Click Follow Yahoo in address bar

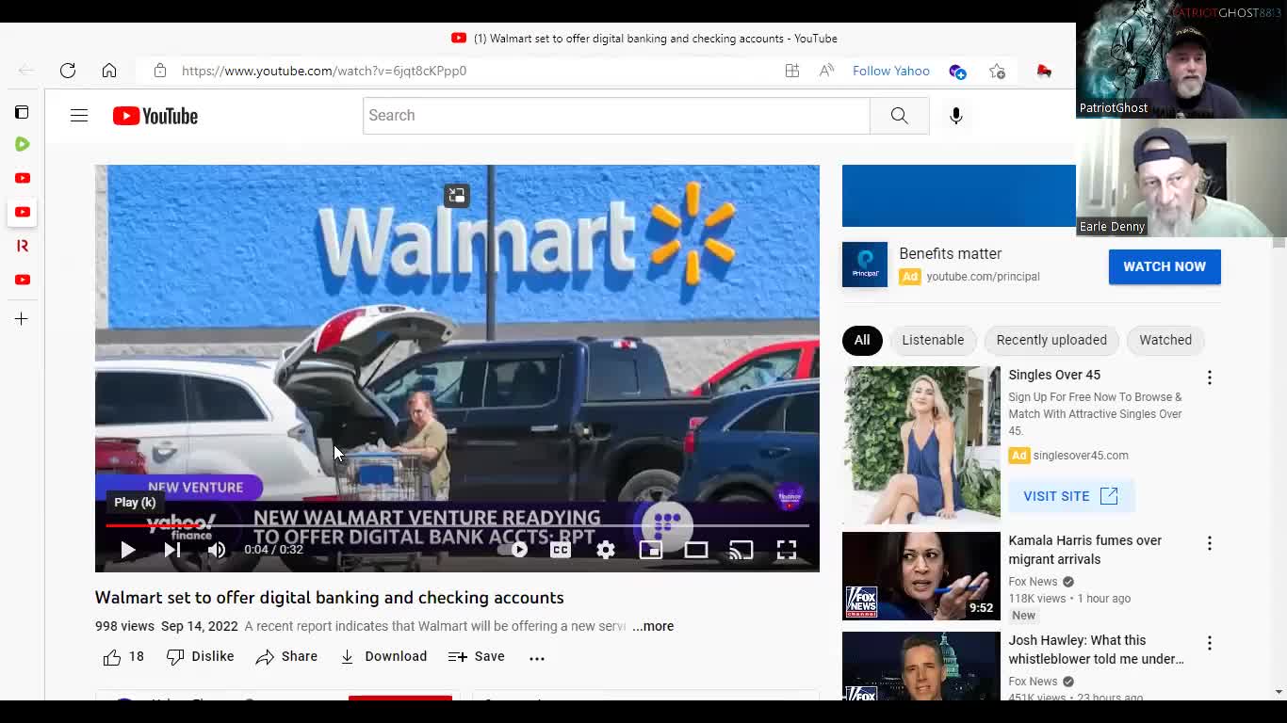pos(891,71)
